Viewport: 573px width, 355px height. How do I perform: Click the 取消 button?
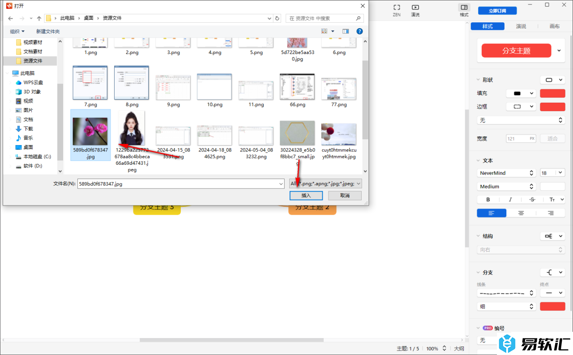coord(345,196)
